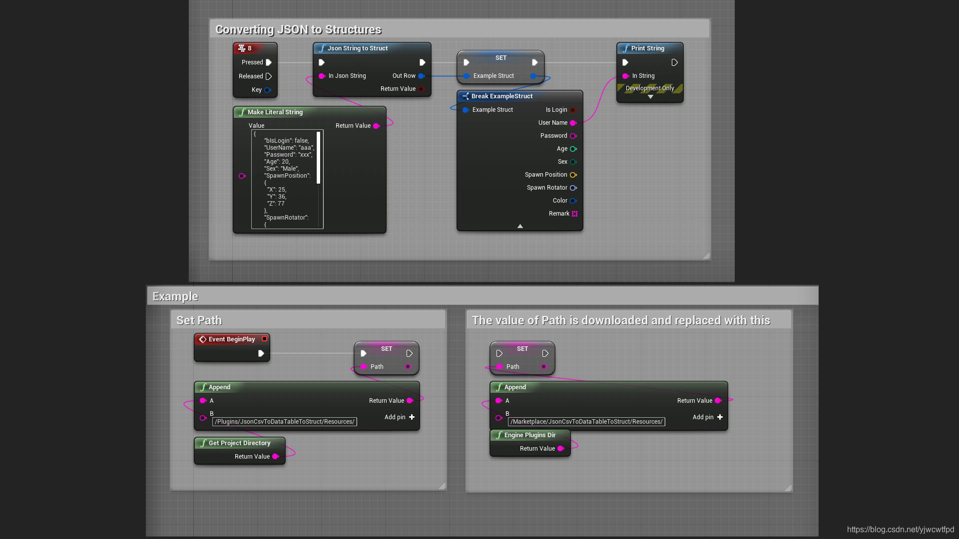Click the Spawn Position vector output pin
Screen dimensions: 959x539
pos(573,175)
